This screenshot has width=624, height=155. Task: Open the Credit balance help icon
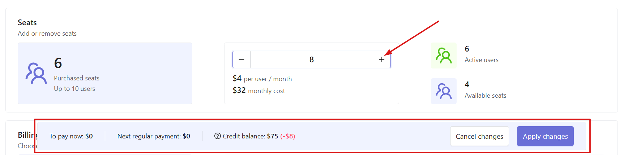click(x=217, y=136)
